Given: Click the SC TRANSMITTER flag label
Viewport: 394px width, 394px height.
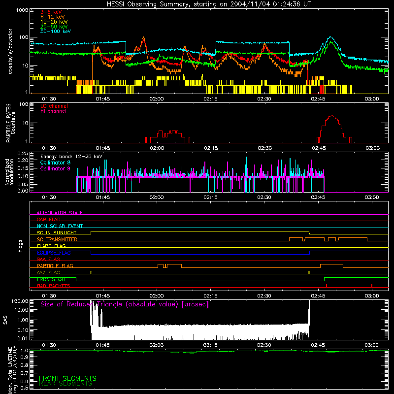Looking at the screenshot, I should point(57,239).
